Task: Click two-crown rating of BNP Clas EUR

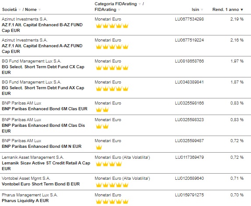Action: point(102,109)
